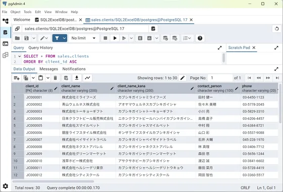
Task: Click the Page No input field
Action: point(220,78)
